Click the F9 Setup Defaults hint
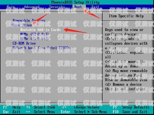This screenshot has width=154, height=115. click(x=131, y=107)
